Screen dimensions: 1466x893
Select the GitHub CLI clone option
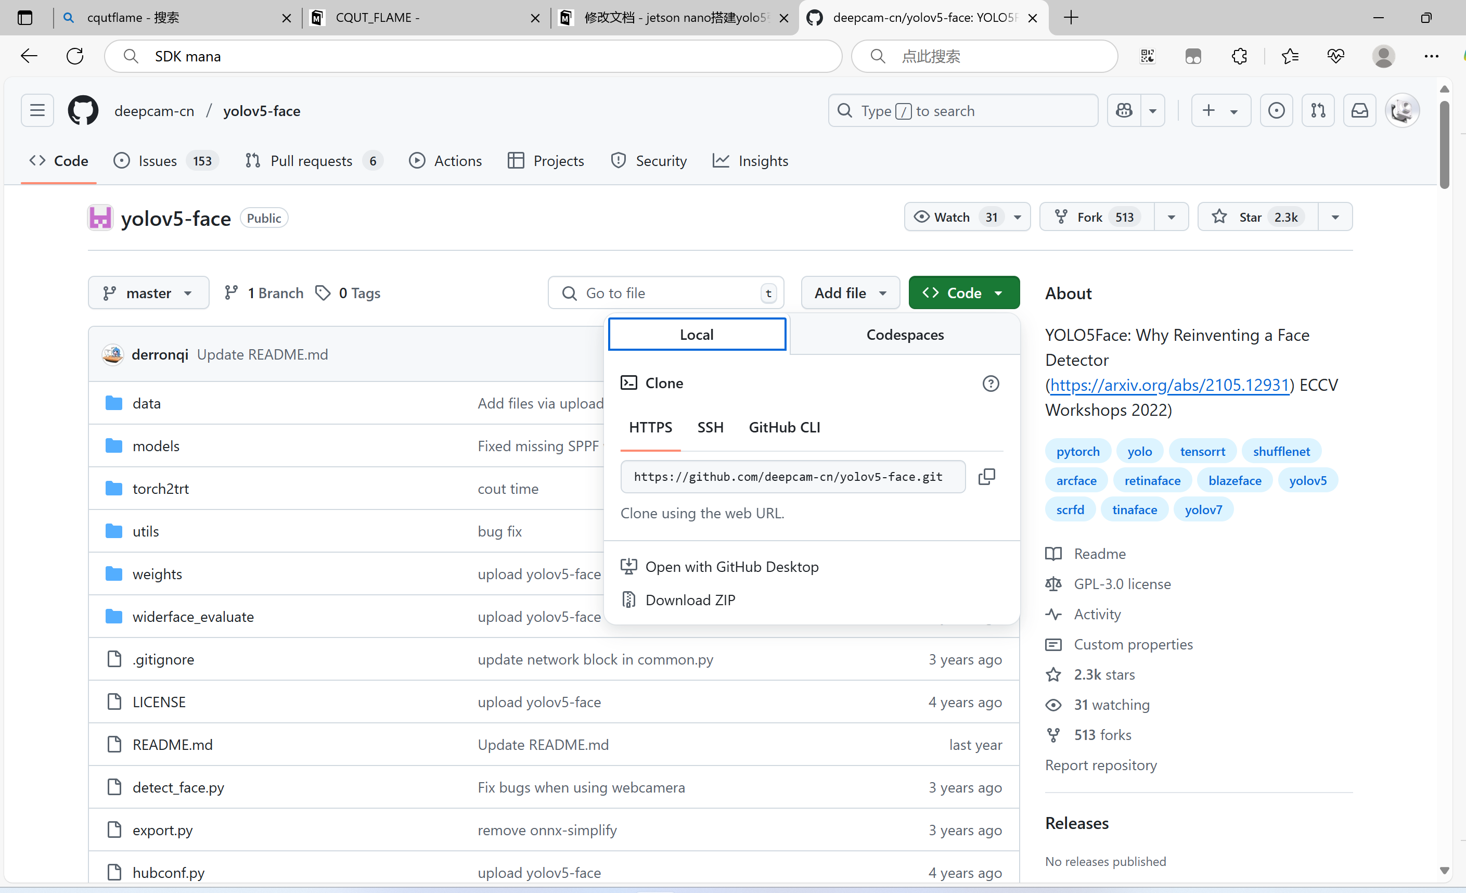784,427
